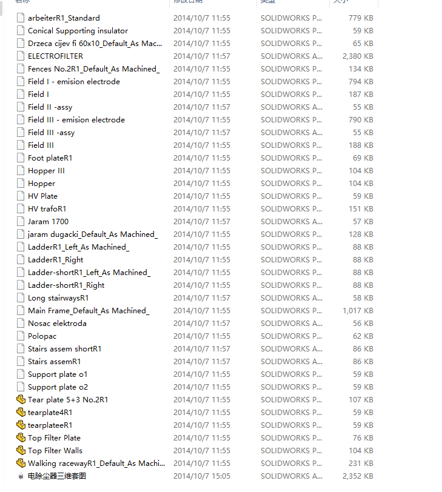The image size is (442, 492).
Task: Click the 1,017 KB size of Main Frame
Action: 358,311
